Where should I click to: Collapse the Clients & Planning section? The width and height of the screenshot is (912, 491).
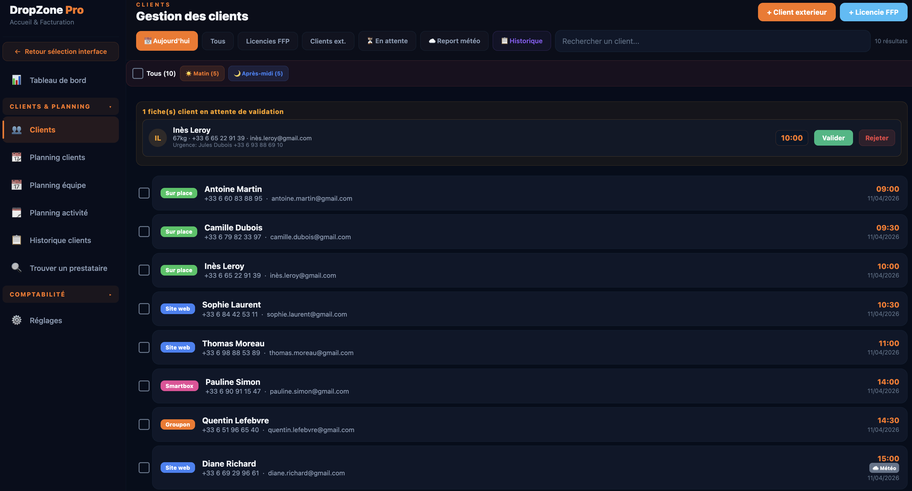tap(110, 107)
